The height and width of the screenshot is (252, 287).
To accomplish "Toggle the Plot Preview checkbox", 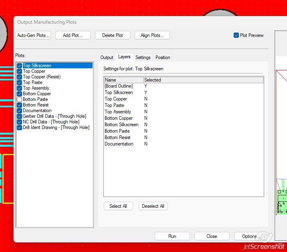I will (x=236, y=35).
